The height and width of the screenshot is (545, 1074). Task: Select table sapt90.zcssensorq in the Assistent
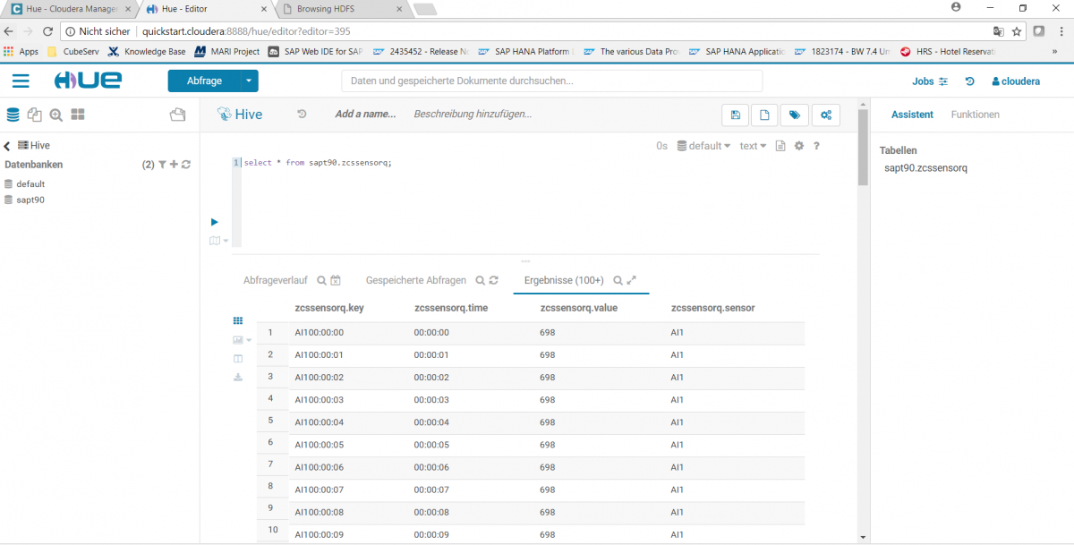click(925, 167)
